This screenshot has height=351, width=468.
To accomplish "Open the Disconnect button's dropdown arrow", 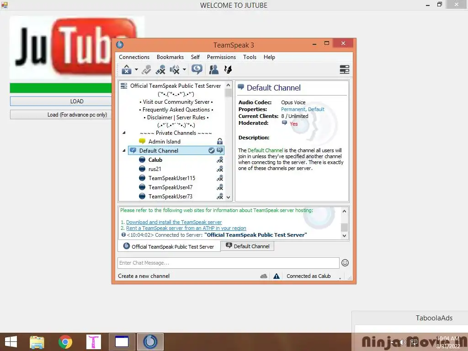I will [136, 69].
